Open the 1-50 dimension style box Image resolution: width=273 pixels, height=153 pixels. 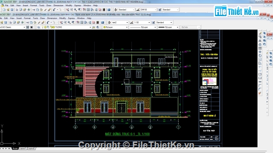click(142, 23)
